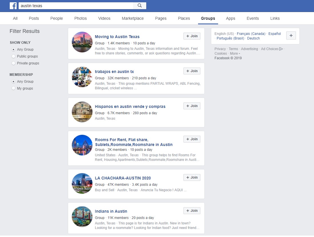This screenshot has width=314, height=237.
Task: Open Moving to Austin Texas title link
Action: pyautogui.click(x=117, y=37)
